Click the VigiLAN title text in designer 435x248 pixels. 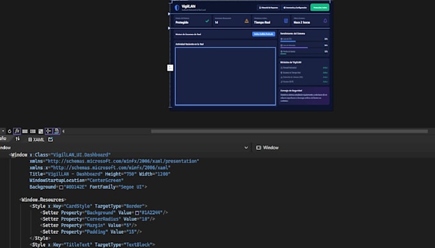coord(188,6)
